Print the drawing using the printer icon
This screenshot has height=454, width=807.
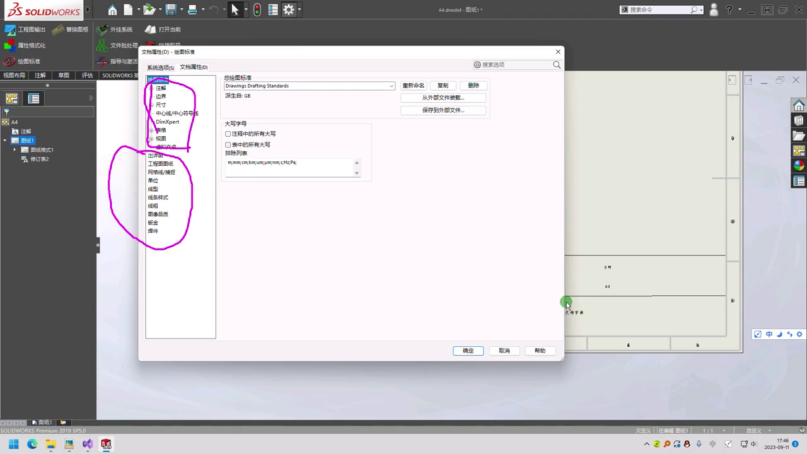[x=192, y=10]
